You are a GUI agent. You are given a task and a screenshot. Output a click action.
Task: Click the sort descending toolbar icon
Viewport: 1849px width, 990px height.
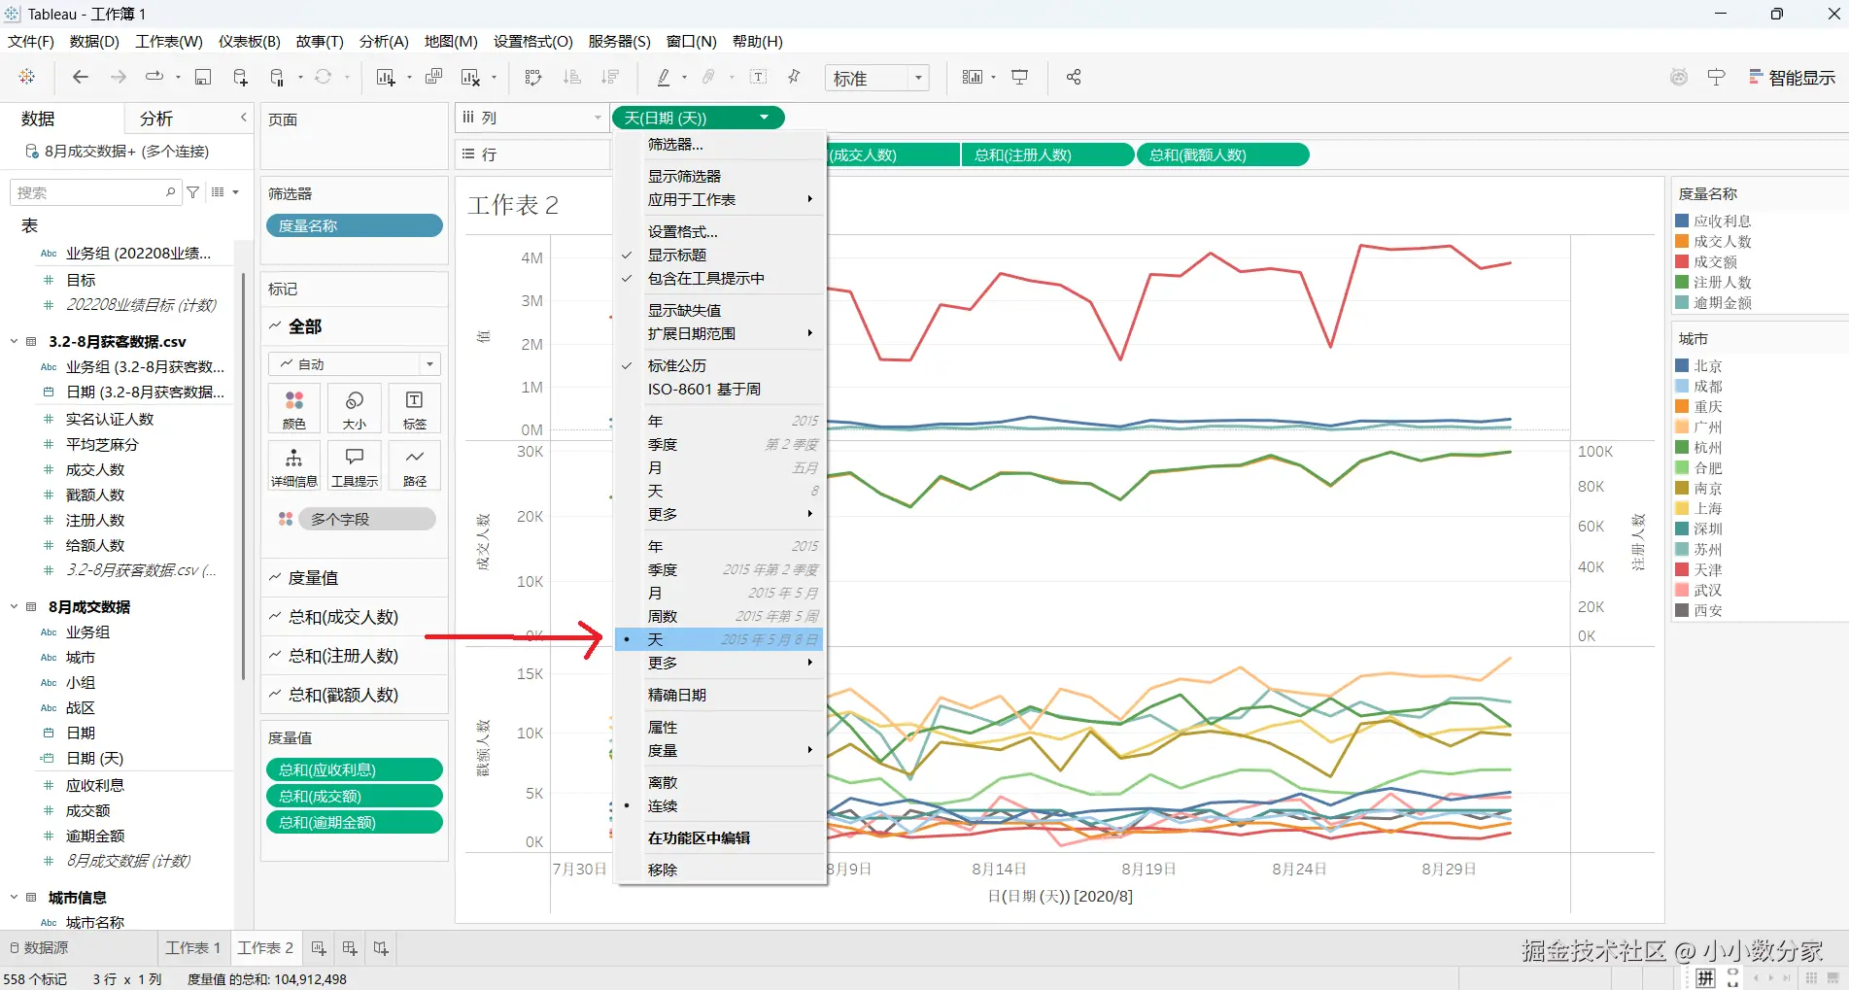tap(610, 77)
